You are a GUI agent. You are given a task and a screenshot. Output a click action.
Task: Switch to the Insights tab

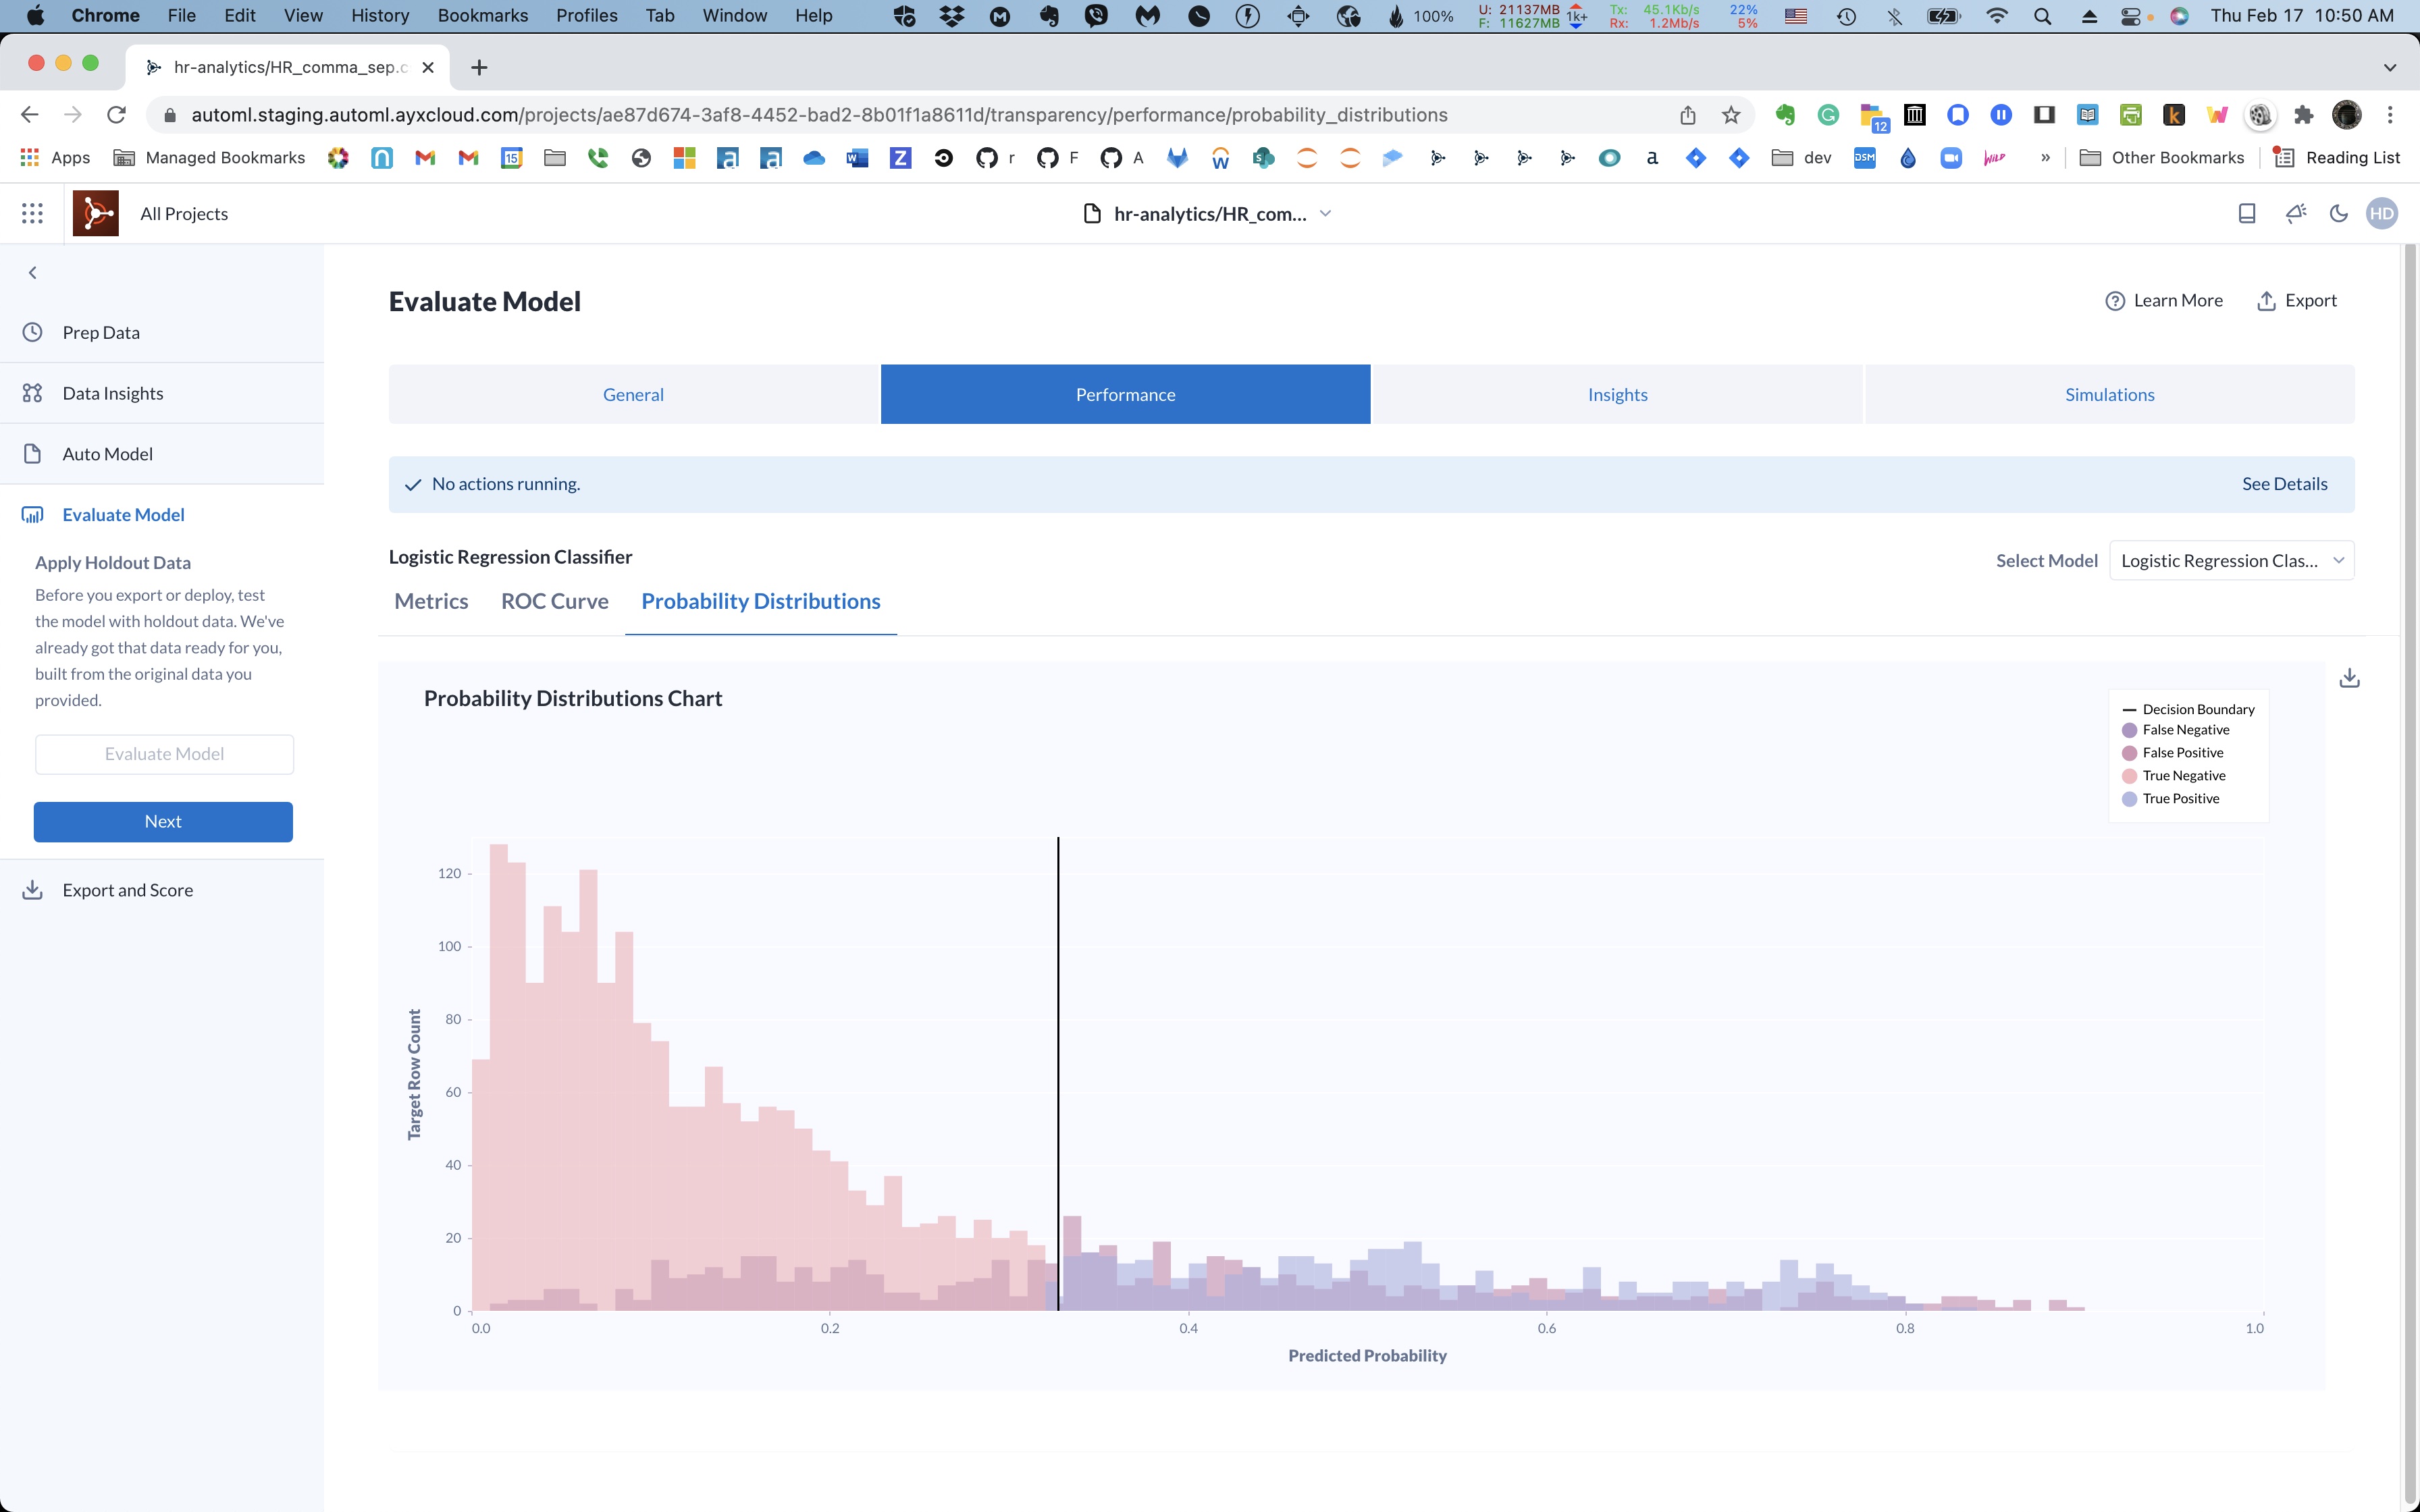(x=1616, y=393)
